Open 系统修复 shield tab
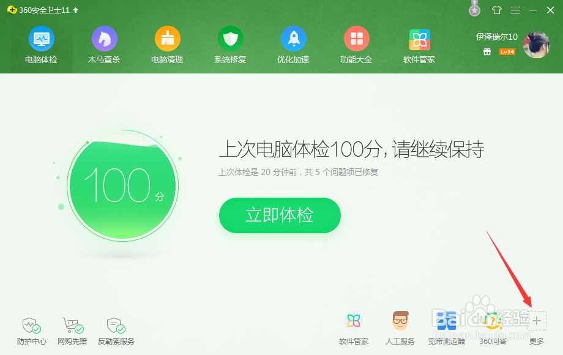The image size is (563, 355). (231, 45)
